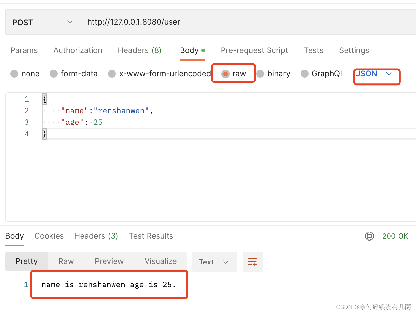Screen dimensions: 416x313
Task: Open the Test Results tab
Action: [151, 236]
